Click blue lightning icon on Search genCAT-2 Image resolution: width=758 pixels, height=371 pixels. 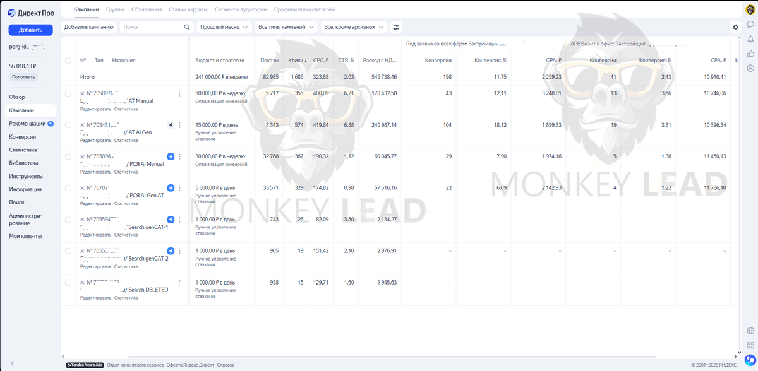[171, 251]
